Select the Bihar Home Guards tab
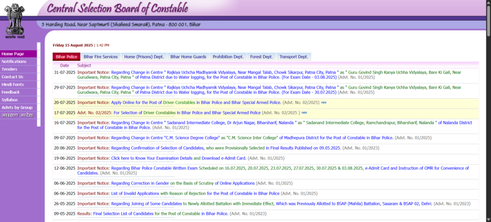The height and width of the screenshot is (222, 491). [188, 57]
